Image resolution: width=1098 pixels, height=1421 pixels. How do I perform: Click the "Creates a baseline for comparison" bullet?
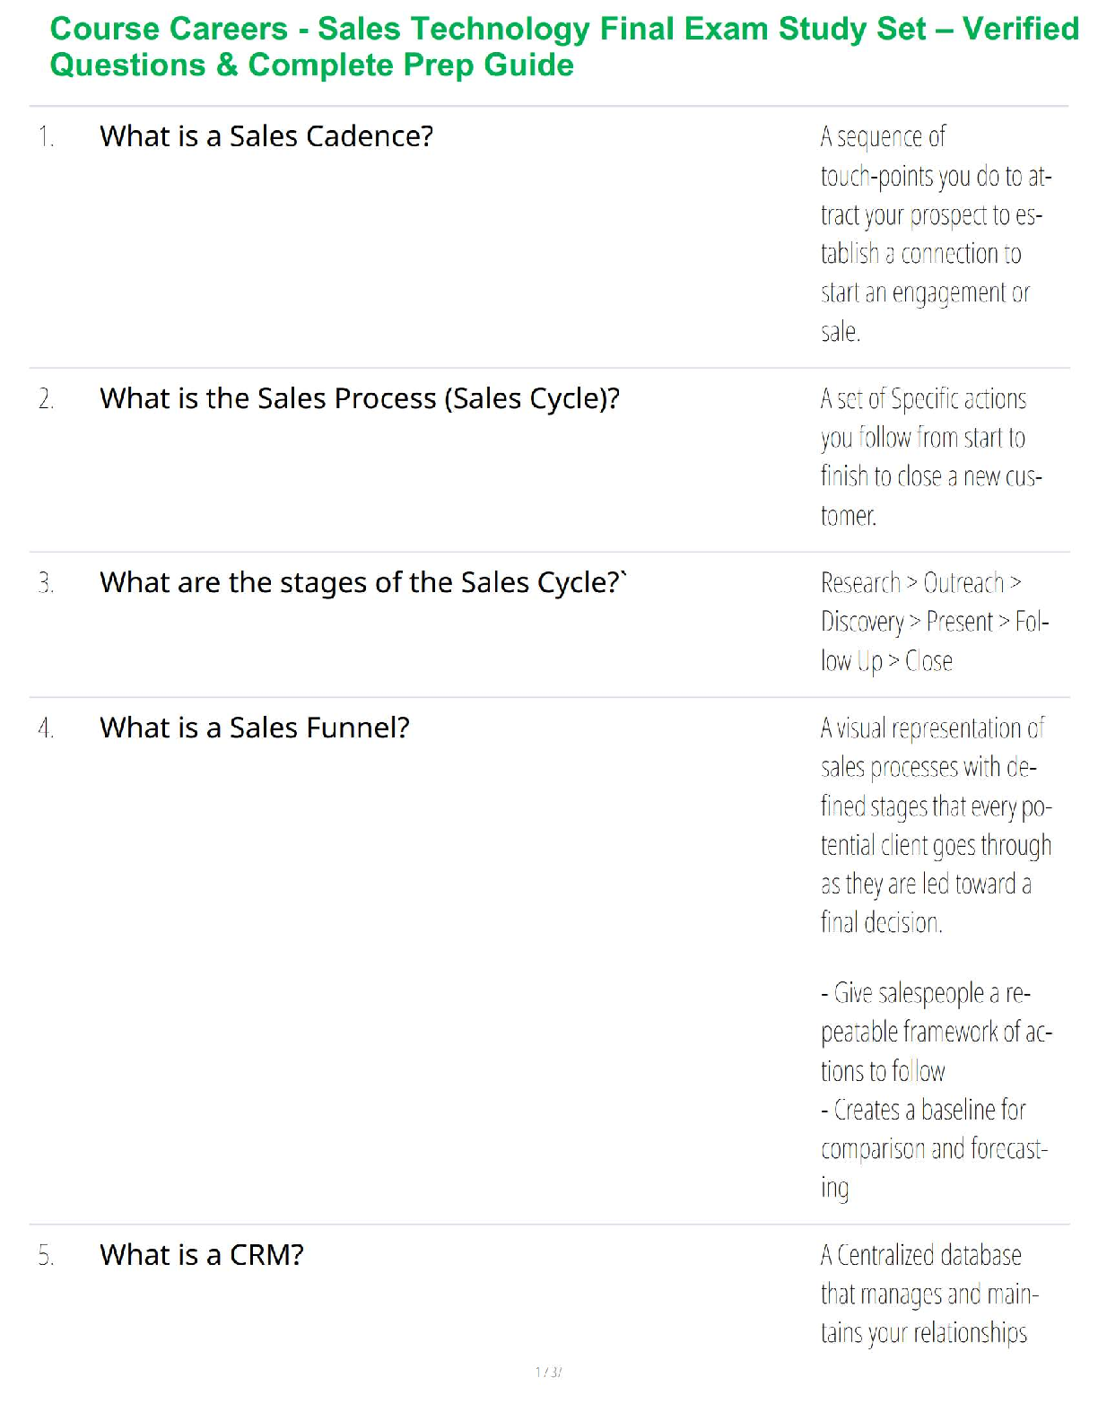pos(931,1148)
